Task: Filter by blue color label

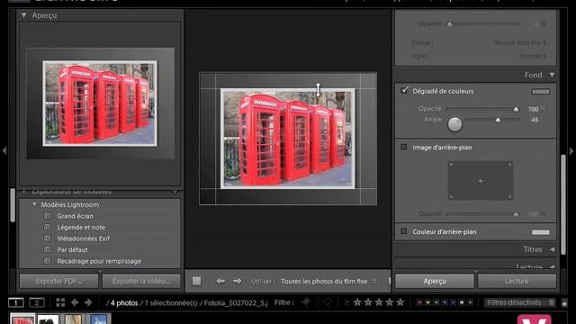Action: 445,302
